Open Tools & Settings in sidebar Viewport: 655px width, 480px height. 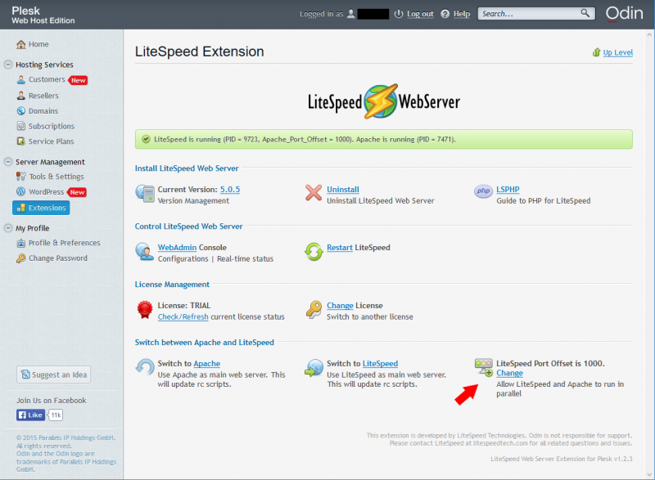pos(56,177)
